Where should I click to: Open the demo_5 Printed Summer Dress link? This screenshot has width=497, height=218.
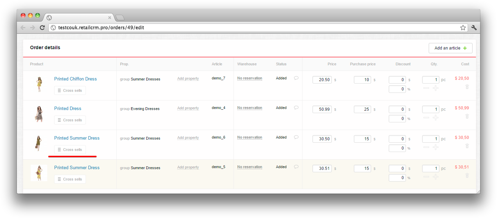coord(77,167)
